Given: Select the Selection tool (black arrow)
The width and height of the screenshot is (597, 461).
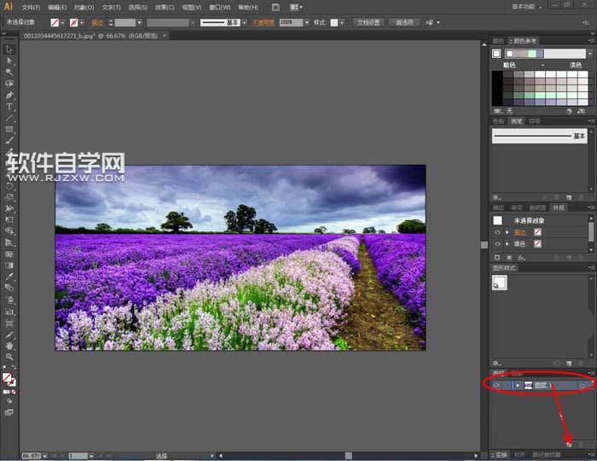Looking at the screenshot, I should pos(9,50).
